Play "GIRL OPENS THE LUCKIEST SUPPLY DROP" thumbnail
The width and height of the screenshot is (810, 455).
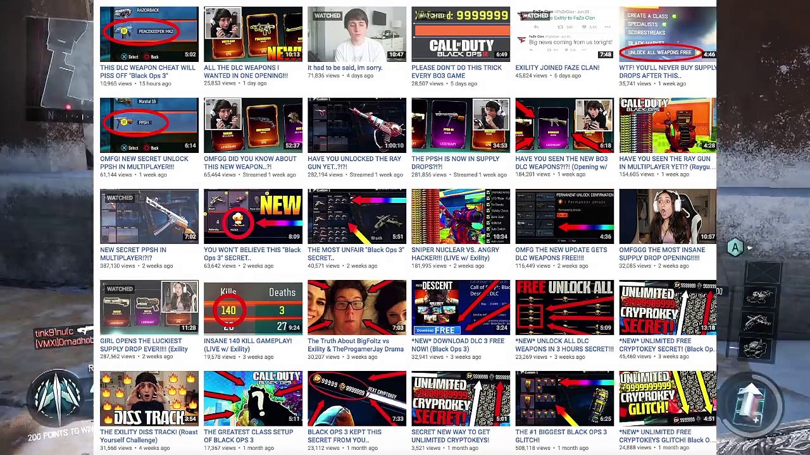149,307
